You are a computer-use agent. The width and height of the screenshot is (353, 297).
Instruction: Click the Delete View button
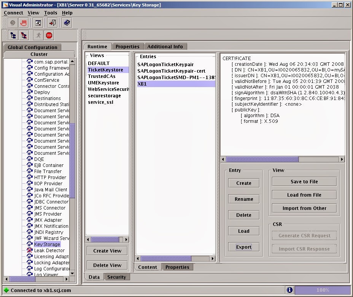107,265
